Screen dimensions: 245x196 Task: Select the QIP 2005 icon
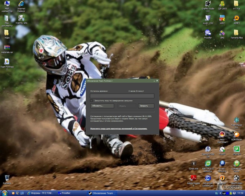tap(222, 4)
